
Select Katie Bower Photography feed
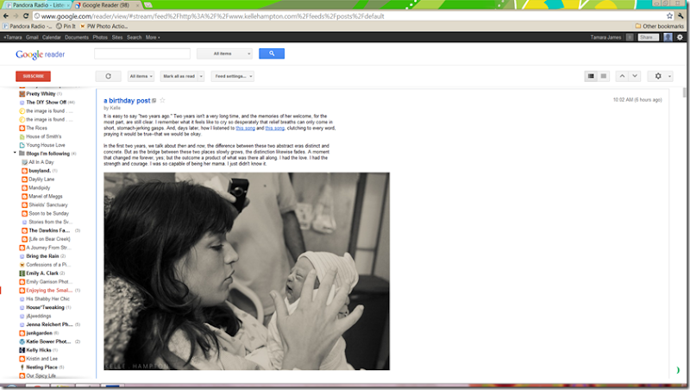coord(50,342)
